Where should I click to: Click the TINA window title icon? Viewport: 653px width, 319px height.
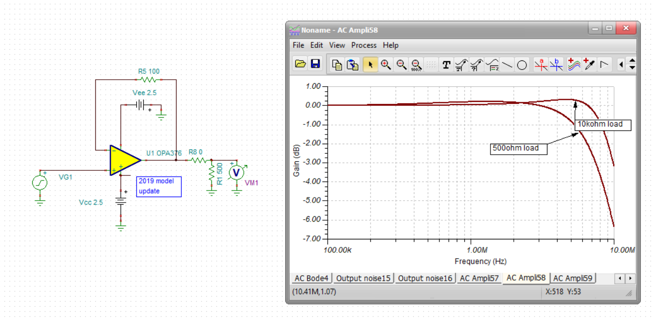click(294, 30)
